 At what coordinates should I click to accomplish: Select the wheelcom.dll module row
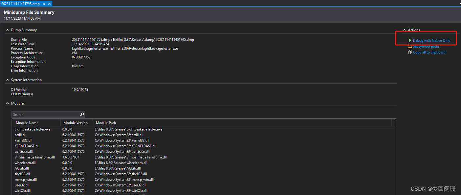(x=204, y=163)
